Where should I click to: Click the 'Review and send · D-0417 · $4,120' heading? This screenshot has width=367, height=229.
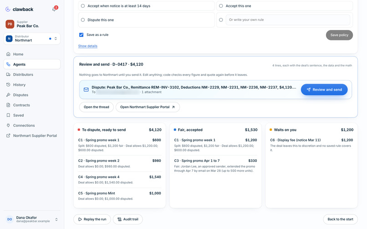[111, 64]
